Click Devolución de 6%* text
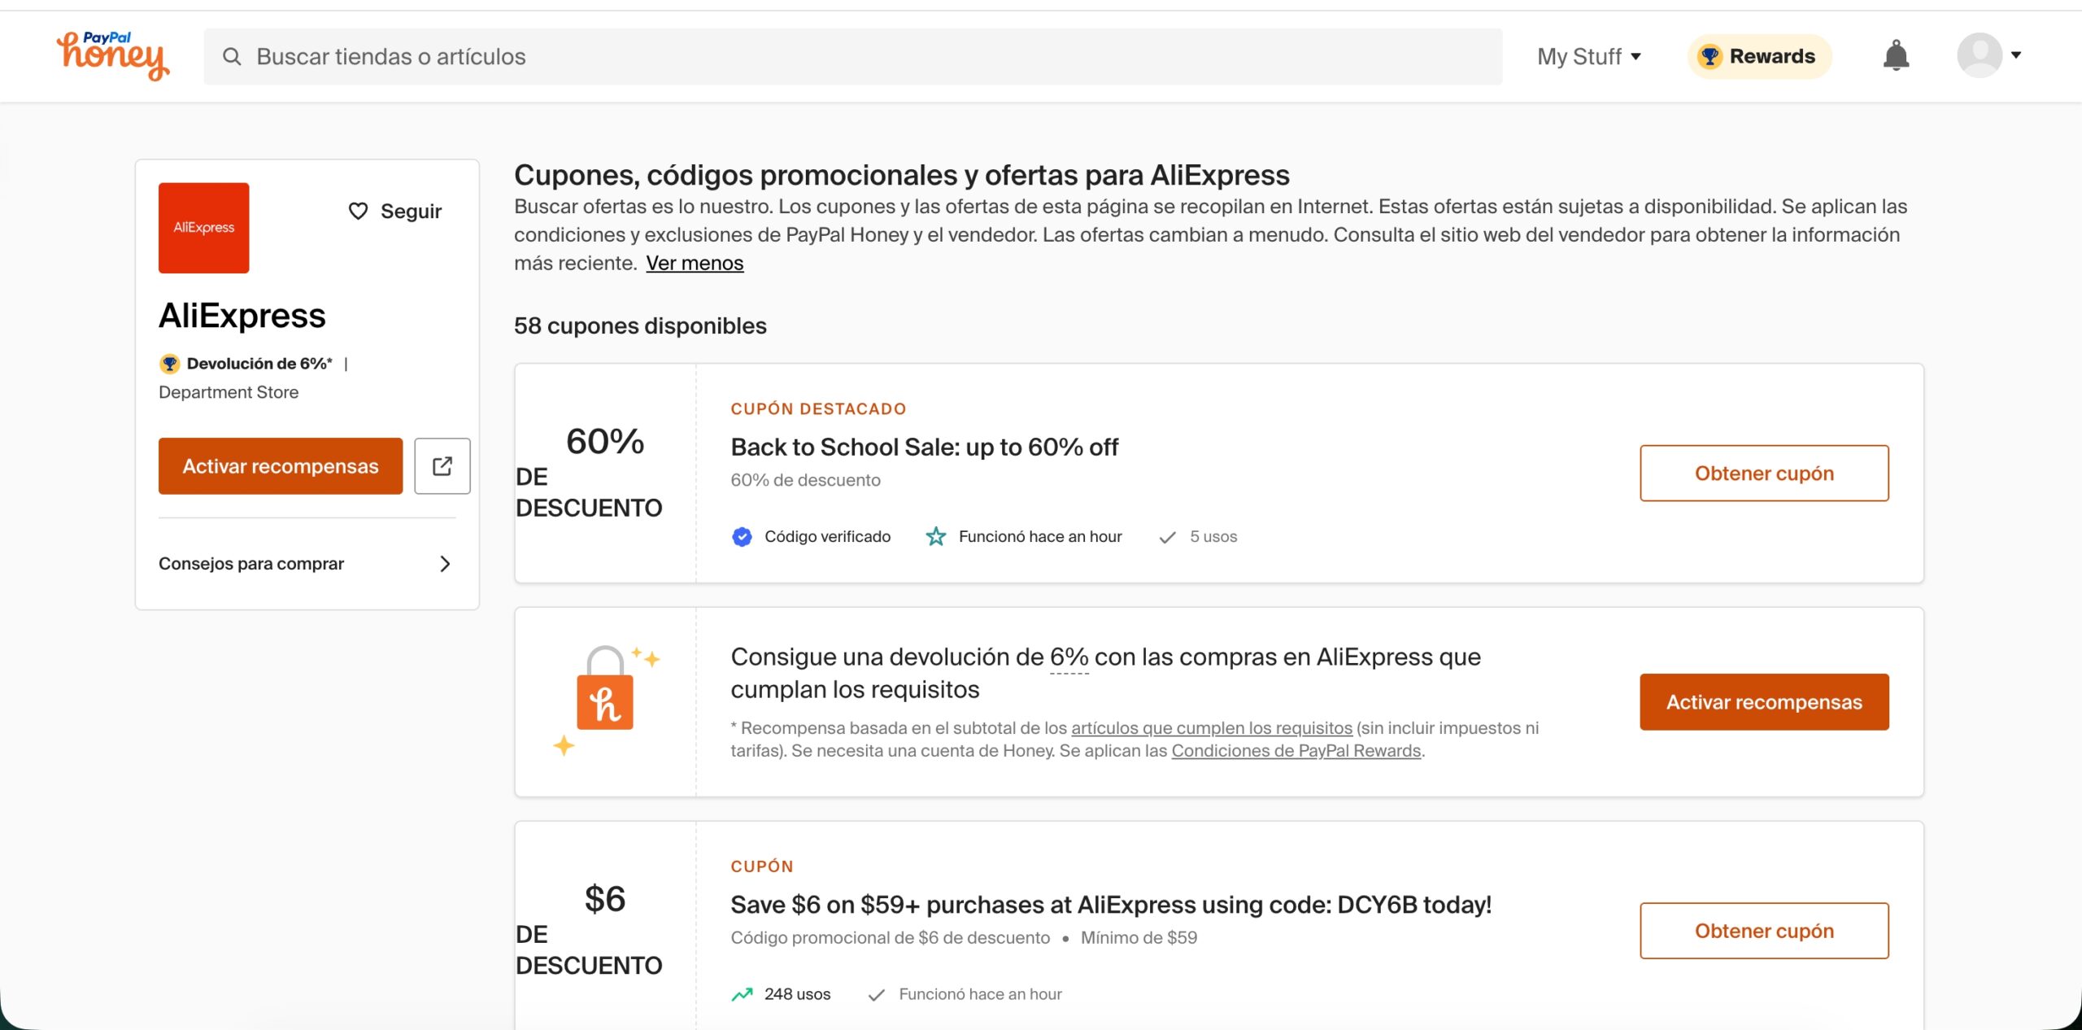Viewport: 2082px width, 1030px height. (259, 364)
